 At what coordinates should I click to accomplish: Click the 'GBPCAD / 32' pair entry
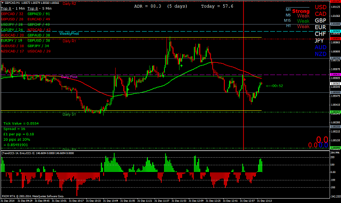(12, 14)
